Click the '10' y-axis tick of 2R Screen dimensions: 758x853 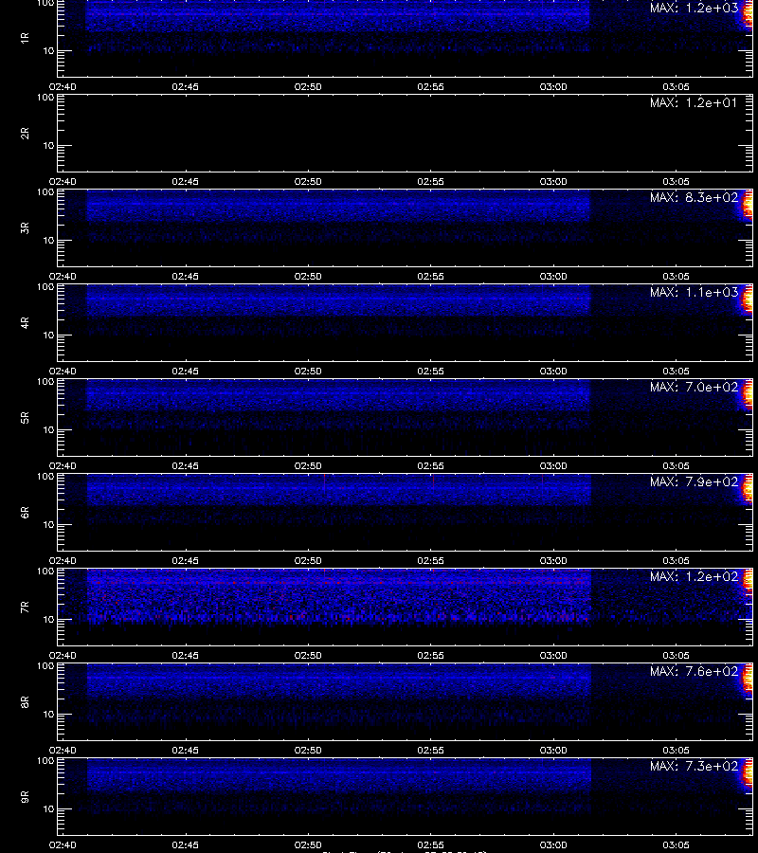point(48,145)
